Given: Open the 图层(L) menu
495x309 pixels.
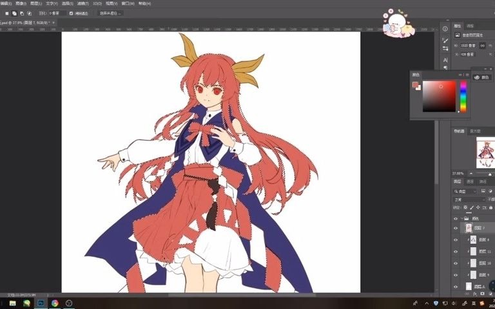Looking at the screenshot, I should [36, 3].
